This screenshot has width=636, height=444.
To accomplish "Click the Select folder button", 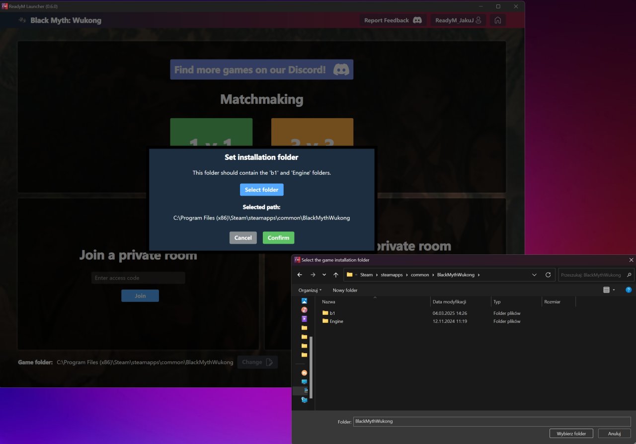I will pos(262,190).
